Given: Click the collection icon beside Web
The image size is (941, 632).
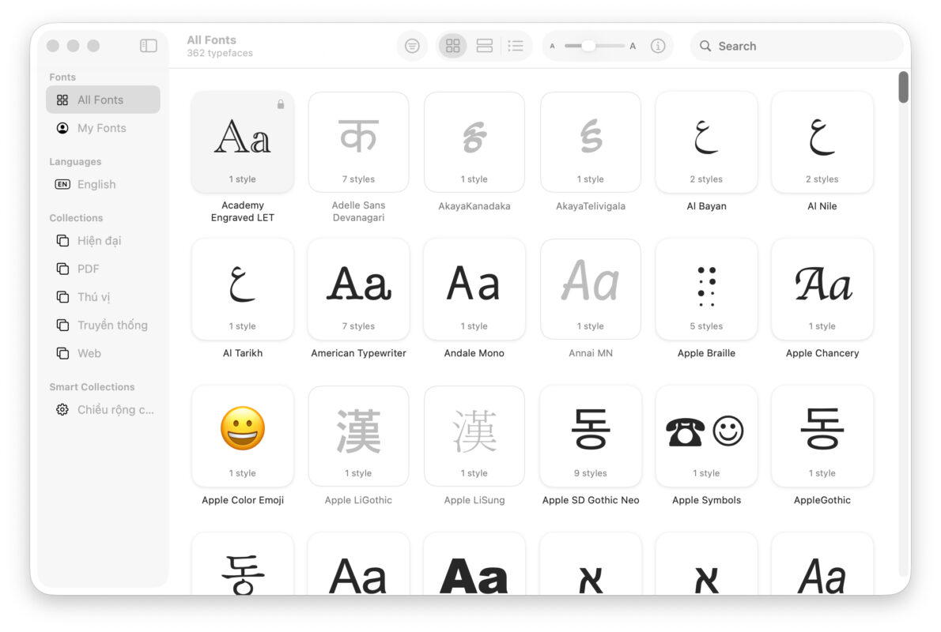Looking at the screenshot, I should [62, 353].
